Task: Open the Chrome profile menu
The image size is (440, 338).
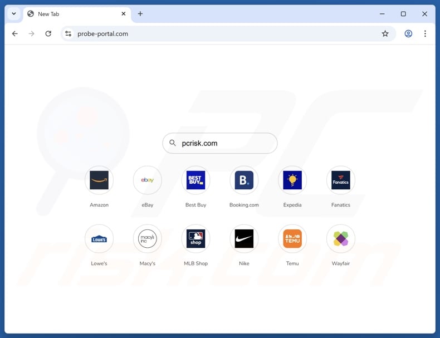Action: 408,33
